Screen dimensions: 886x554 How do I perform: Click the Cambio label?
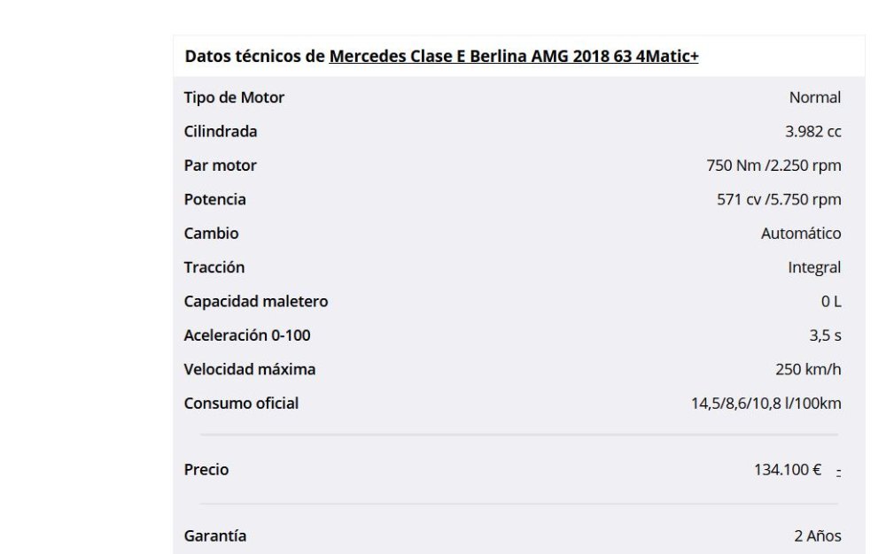pyautogui.click(x=211, y=234)
